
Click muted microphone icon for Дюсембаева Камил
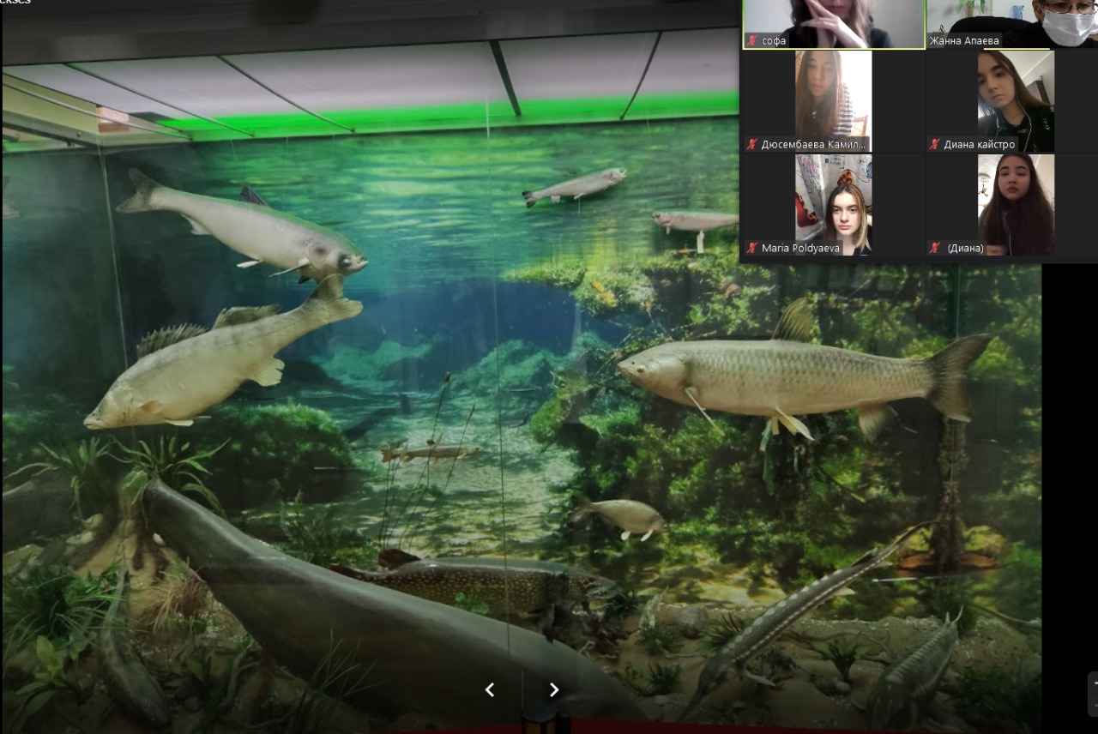[752, 144]
